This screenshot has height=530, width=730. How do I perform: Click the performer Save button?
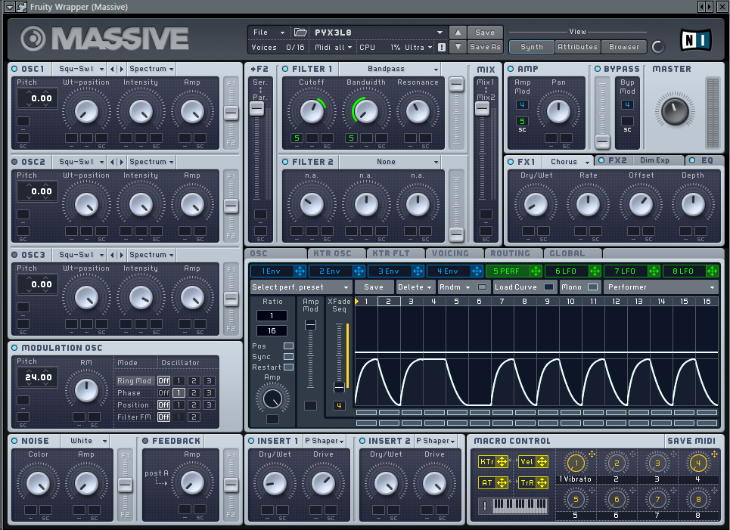374,287
